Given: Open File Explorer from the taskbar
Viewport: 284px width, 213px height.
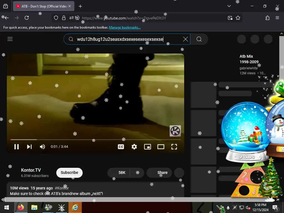Looking at the screenshot, I should [34, 207].
